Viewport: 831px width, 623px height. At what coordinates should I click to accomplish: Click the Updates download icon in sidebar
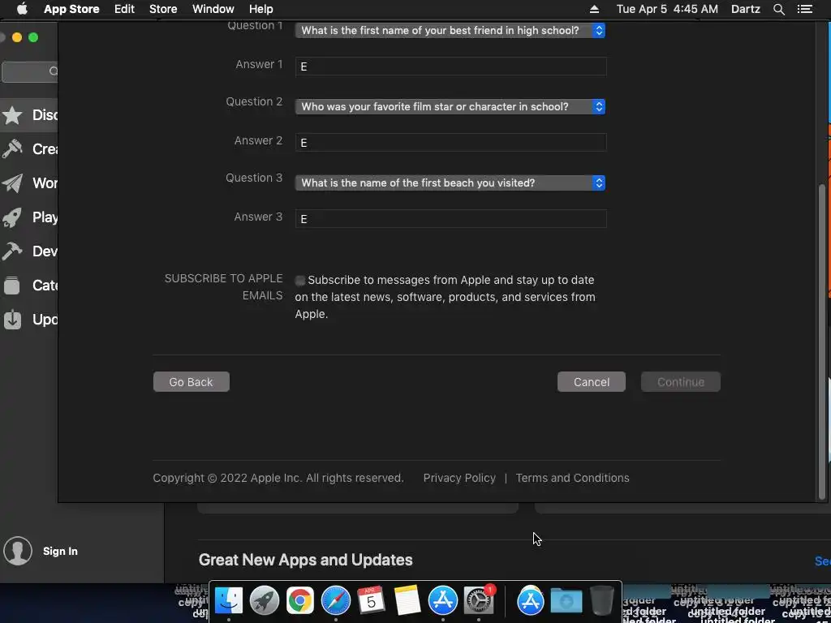tap(12, 319)
